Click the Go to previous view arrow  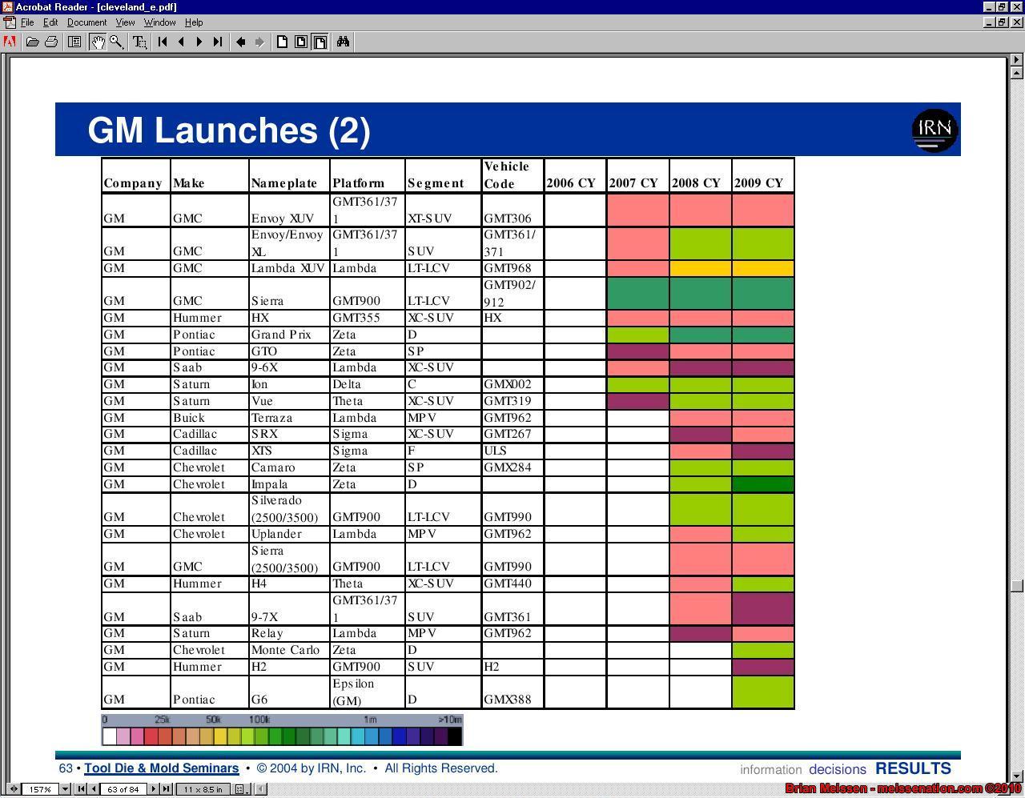click(x=240, y=42)
